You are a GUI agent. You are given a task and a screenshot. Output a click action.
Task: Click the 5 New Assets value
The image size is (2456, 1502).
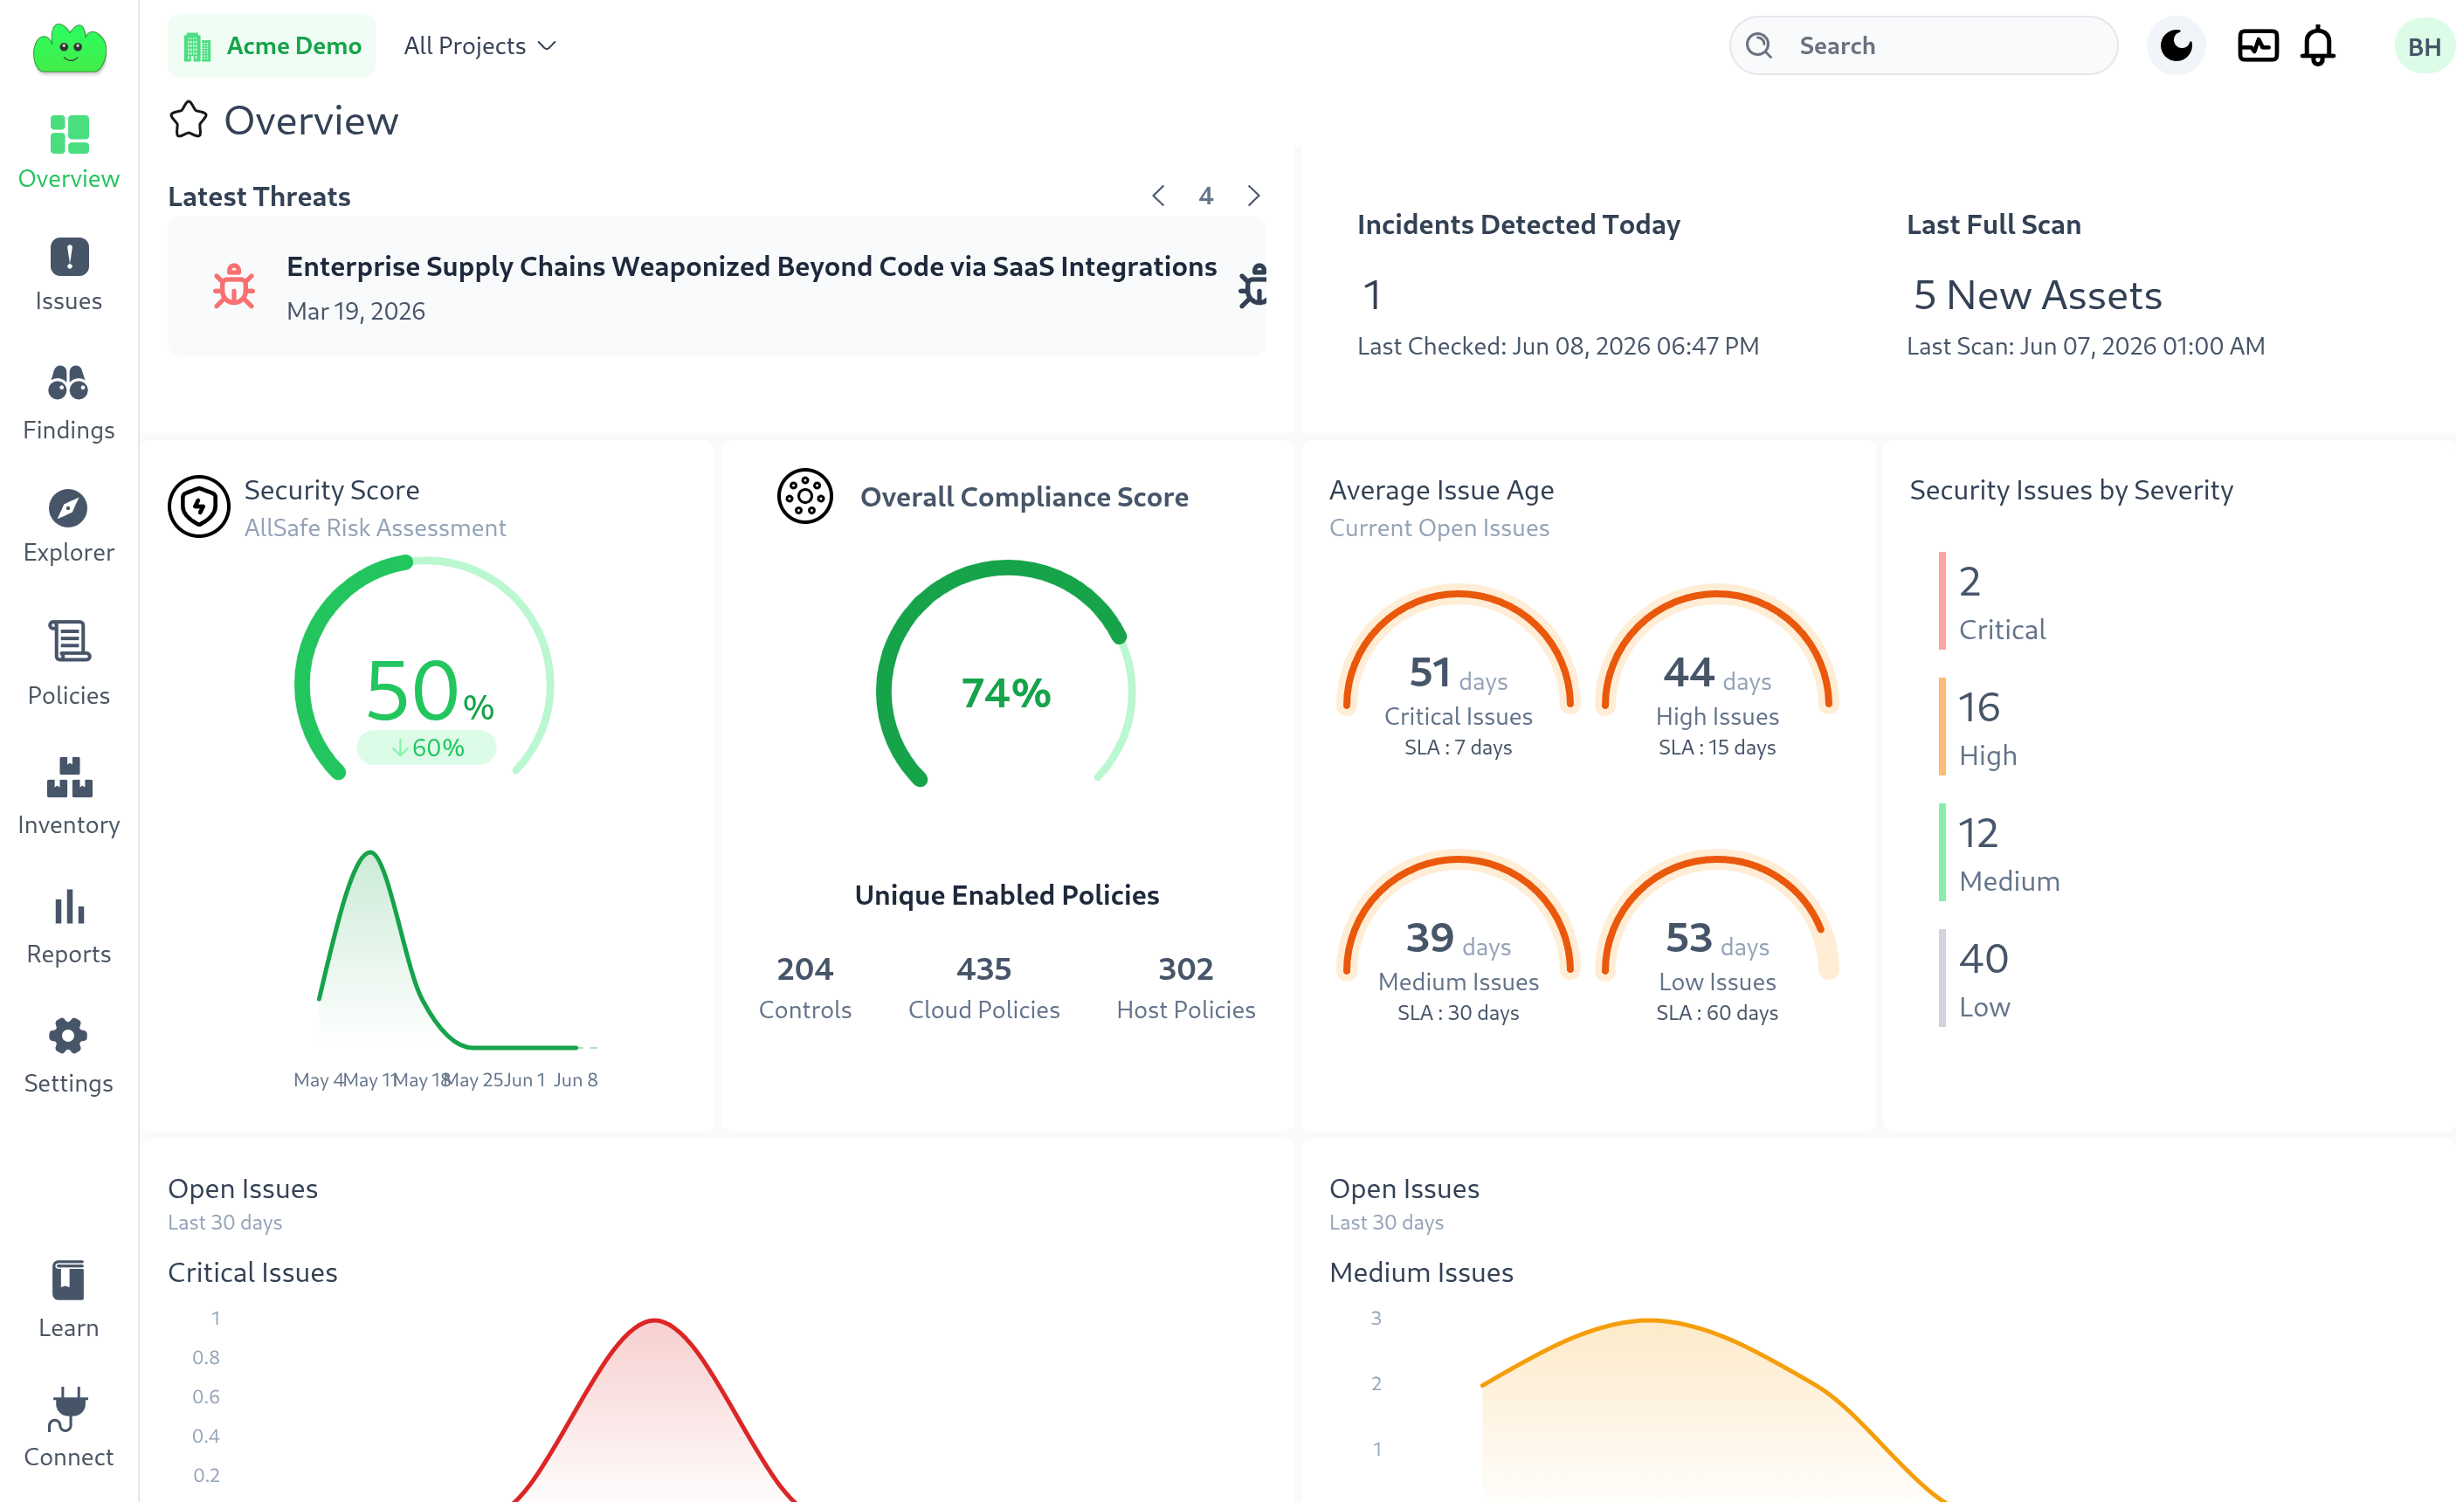click(2038, 295)
